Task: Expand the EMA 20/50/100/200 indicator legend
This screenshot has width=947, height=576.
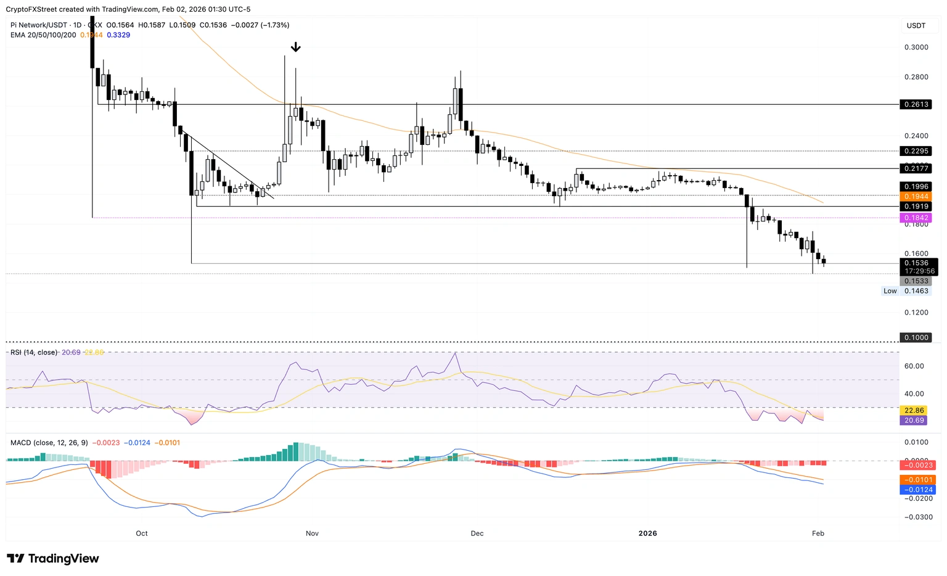Action: pos(43,35)
